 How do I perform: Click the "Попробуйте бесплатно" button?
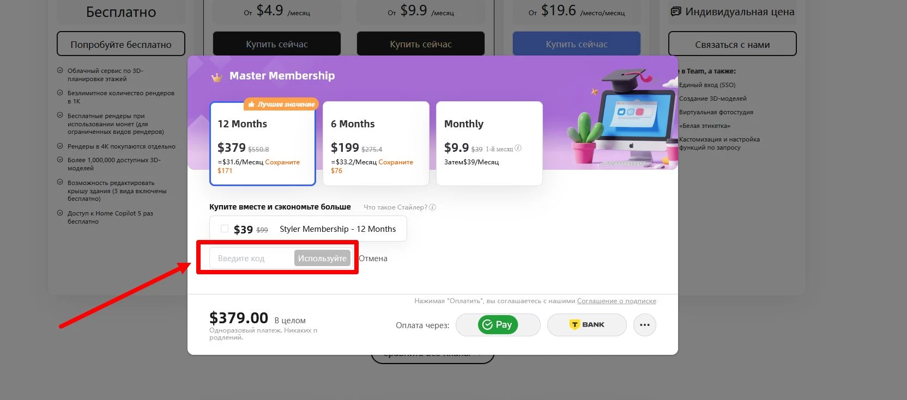click(121, 44)
